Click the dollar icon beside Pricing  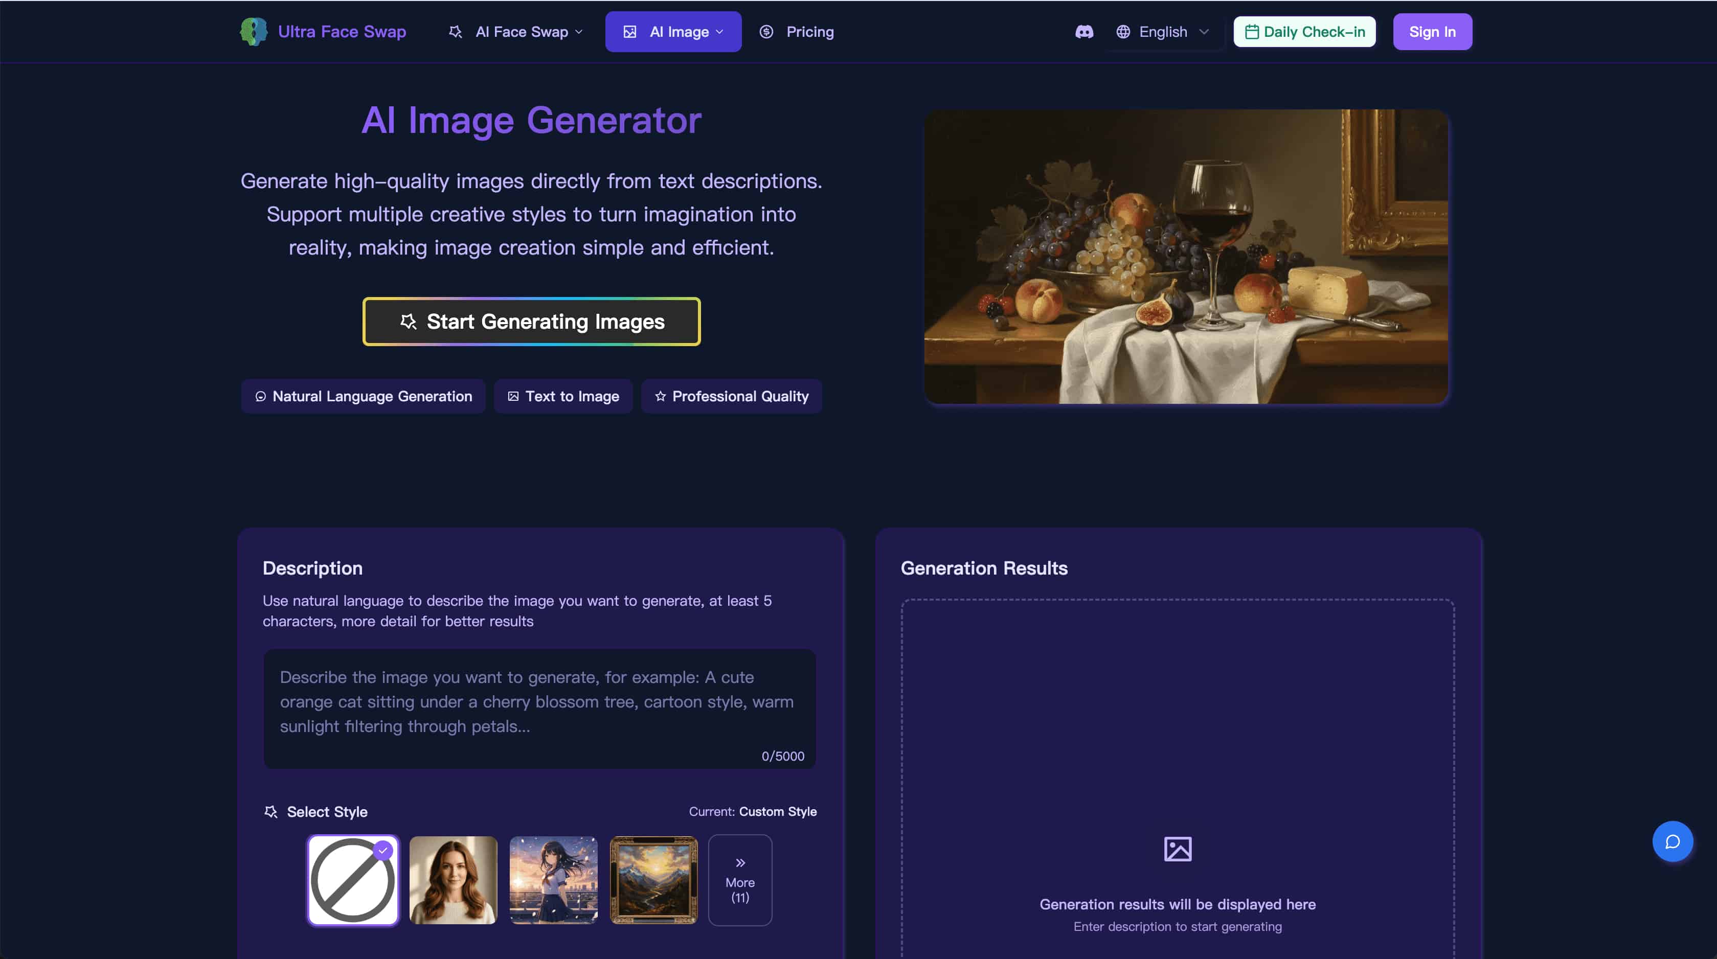click(766, 31)
